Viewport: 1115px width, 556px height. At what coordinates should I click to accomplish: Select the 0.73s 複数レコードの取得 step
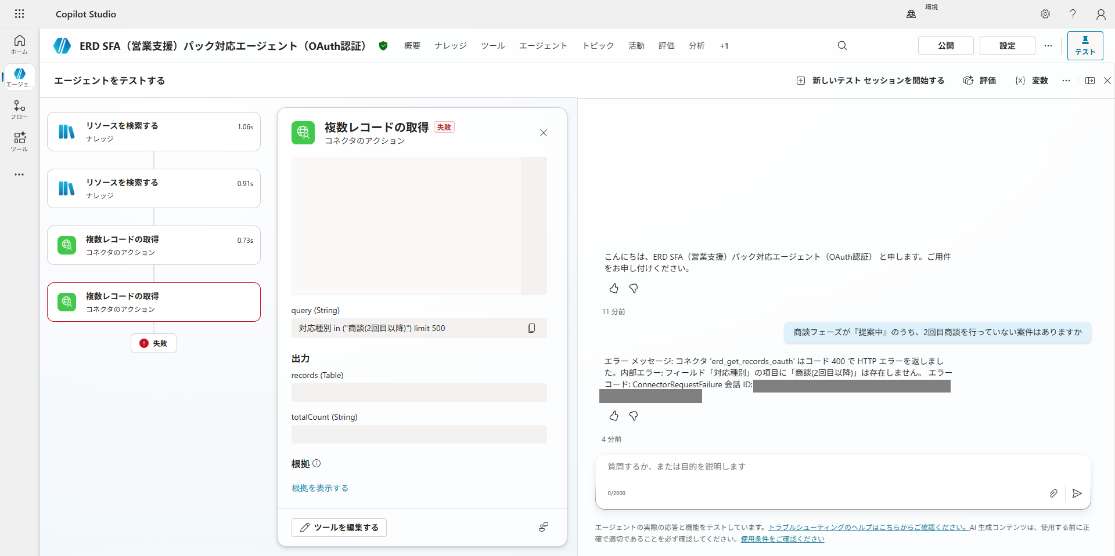(x=154, y=245)
